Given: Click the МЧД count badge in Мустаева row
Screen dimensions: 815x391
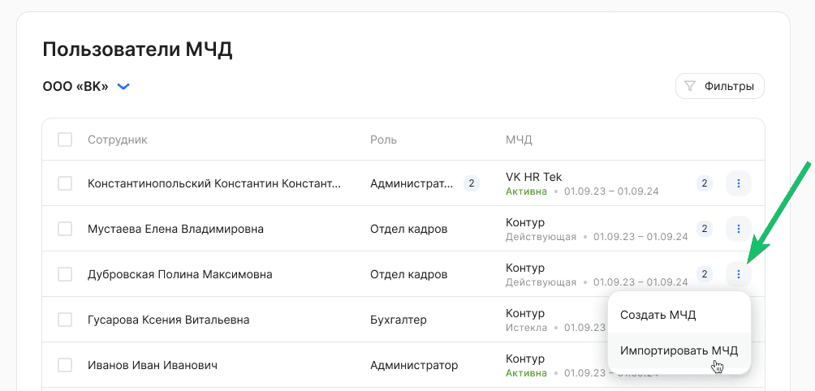Looking at the screenshot, I should (705, 229).
